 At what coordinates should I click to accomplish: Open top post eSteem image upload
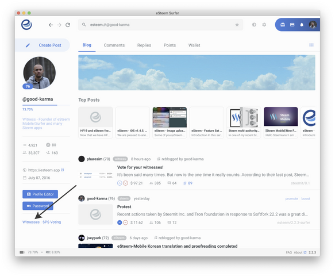click(170, 122)
